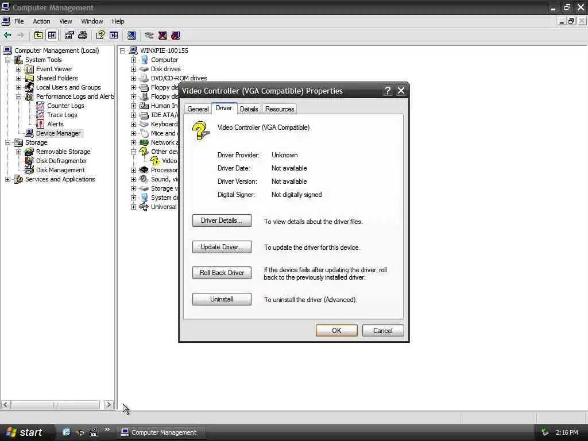Click the Uninstall button
Image resolution: width=588 pixels, height=441 pixels.
point(222,299)
